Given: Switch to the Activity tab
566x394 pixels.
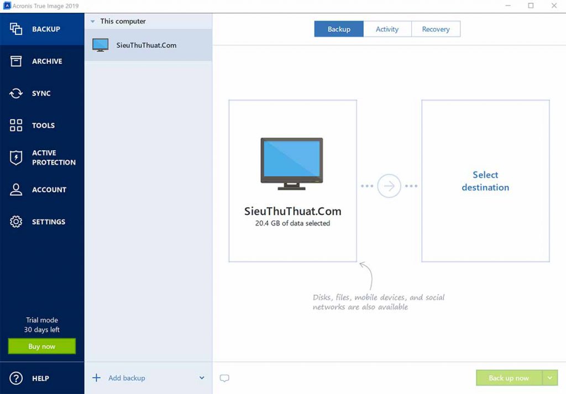Looking at the screenshot, I should [x=387, y=29].
